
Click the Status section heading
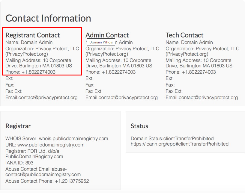tap(139, 126)
